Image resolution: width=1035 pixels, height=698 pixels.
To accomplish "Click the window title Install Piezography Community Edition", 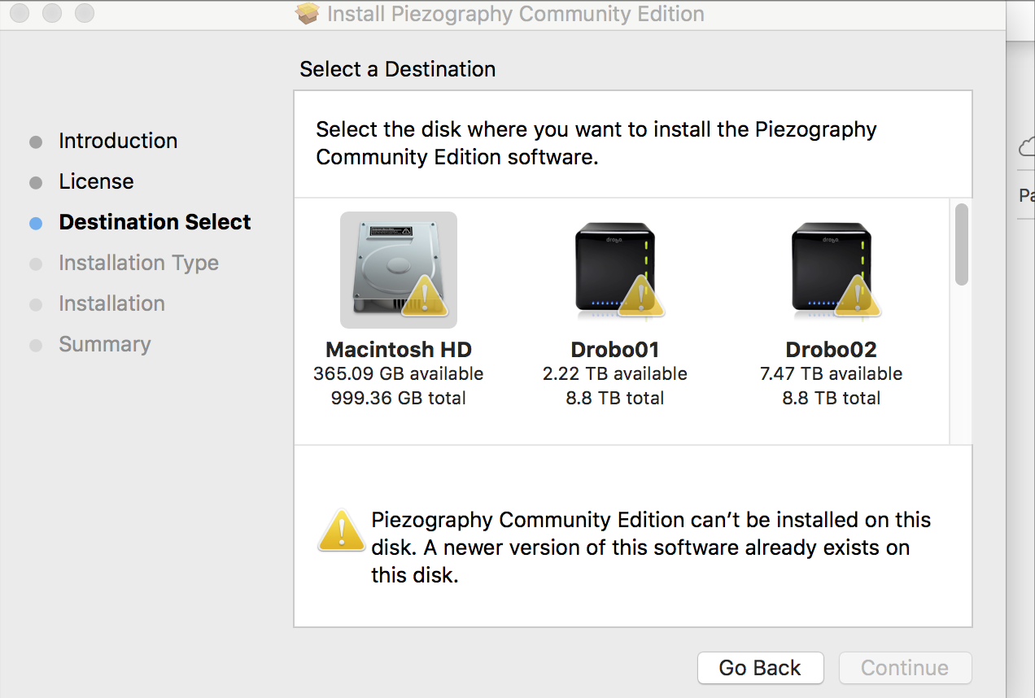I will [516, 14].
